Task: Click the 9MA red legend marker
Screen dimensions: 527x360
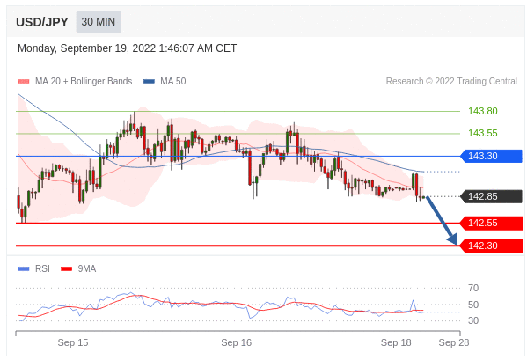Action: [x=66, y=269]
